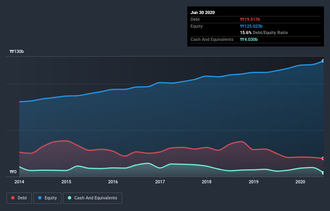Screen dimensions: 330x211
Task: Select the Cash endpoint marker on the teal line
Action: click(x=323, y=172)
